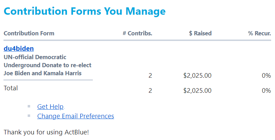275x140 pixels.
Task: Click the divider line above the Total row
Action: click(x=48, y=80)
